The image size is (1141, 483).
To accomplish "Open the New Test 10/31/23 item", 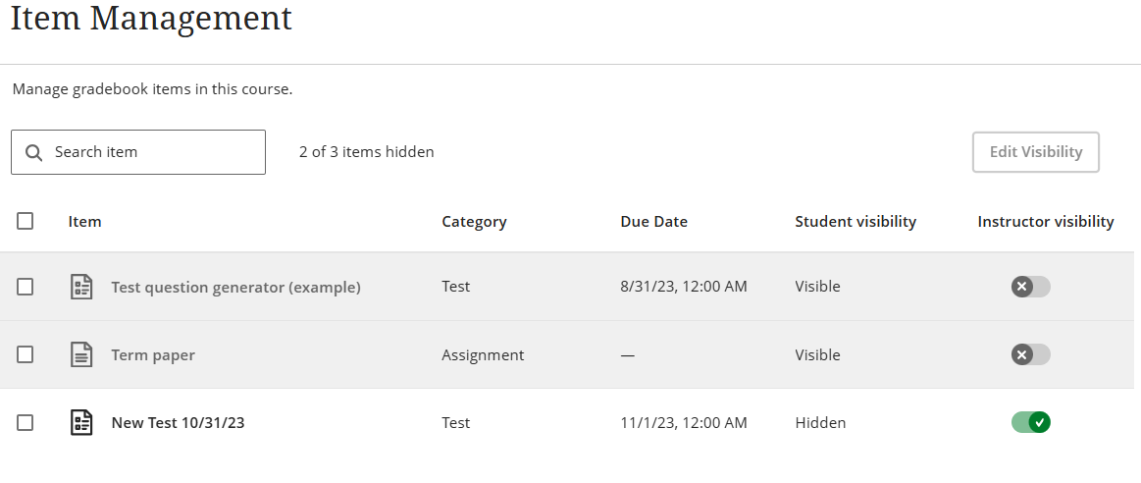I will (178, 423).
